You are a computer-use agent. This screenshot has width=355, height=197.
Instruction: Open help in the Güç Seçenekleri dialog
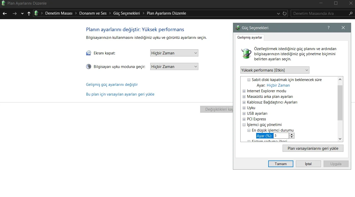(329, 28)
